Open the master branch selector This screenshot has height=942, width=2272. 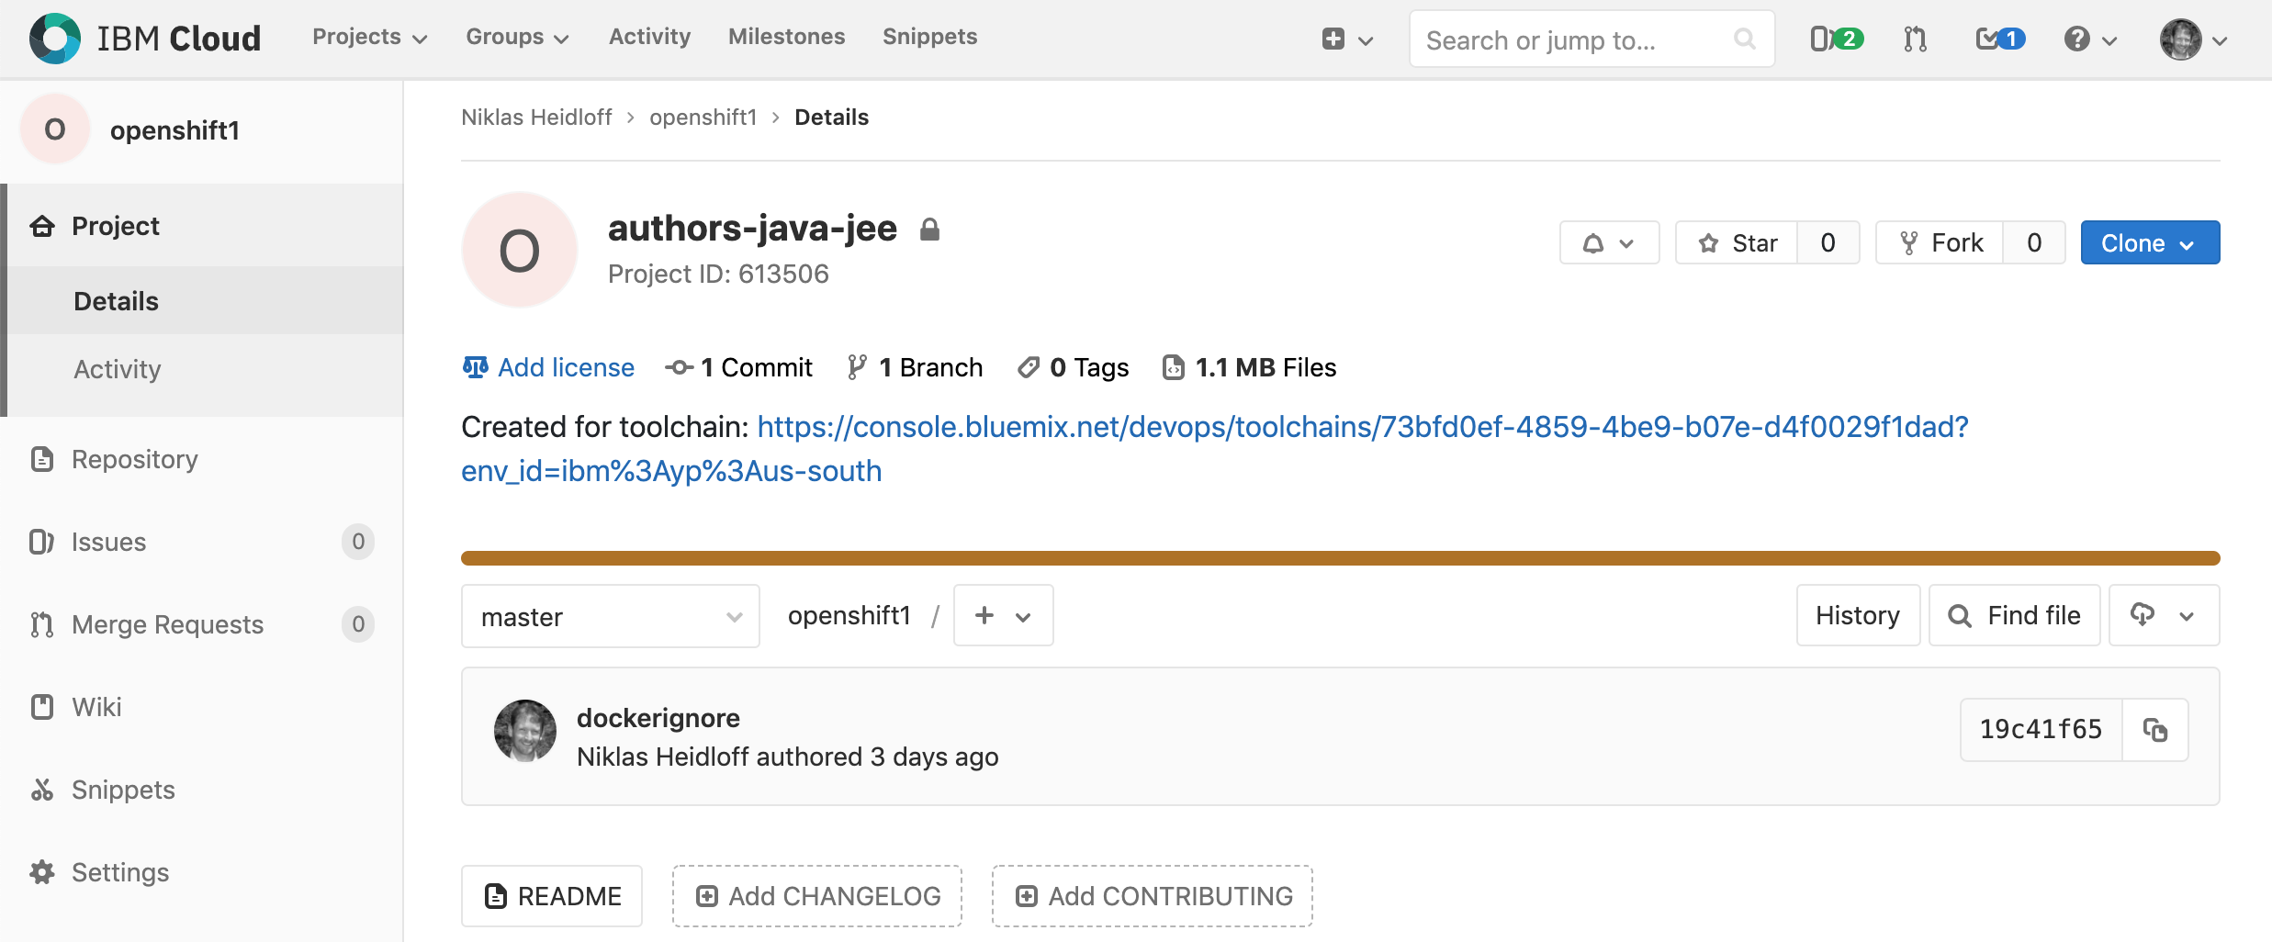(x=610, y=615)
